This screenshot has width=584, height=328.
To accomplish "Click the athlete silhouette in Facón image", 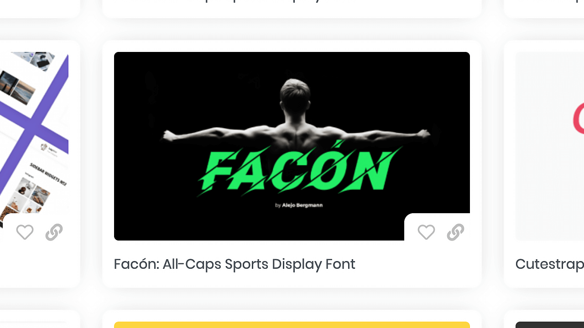I will coord(297,118).
